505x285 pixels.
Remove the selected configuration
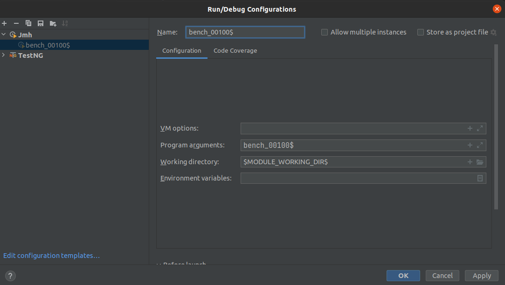(x=16, y=23)
